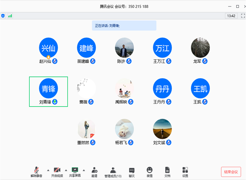Click the 13:42 meeting timer
The height and width of the screenshot is (180, 246).
pyautogui.click(x=231, y=16)
